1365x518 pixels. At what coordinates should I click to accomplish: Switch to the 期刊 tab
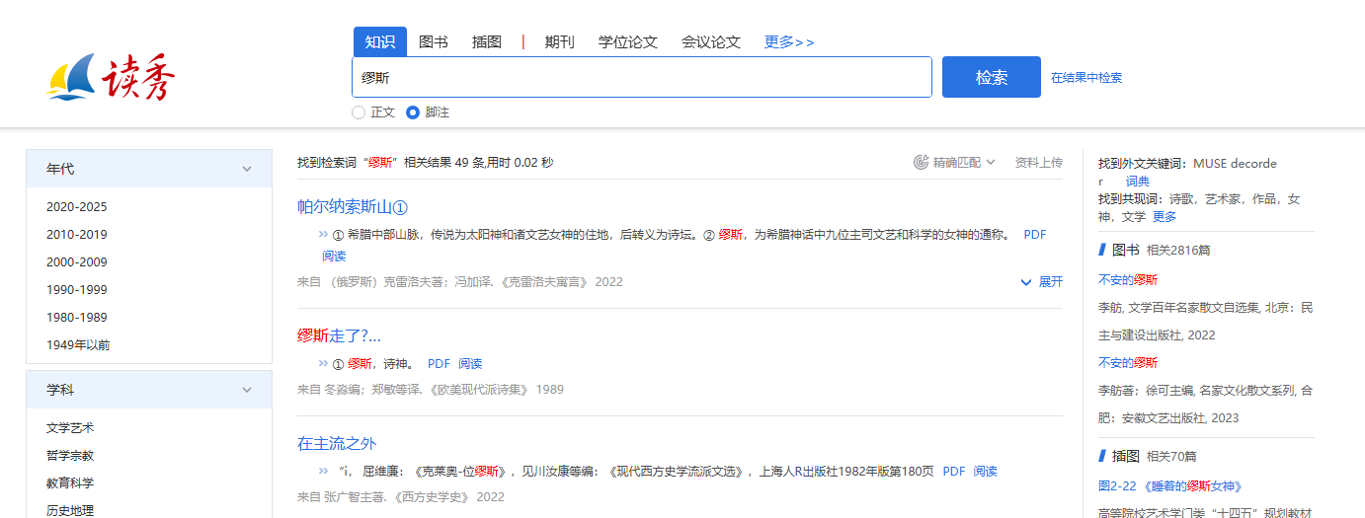coord(559,41)
